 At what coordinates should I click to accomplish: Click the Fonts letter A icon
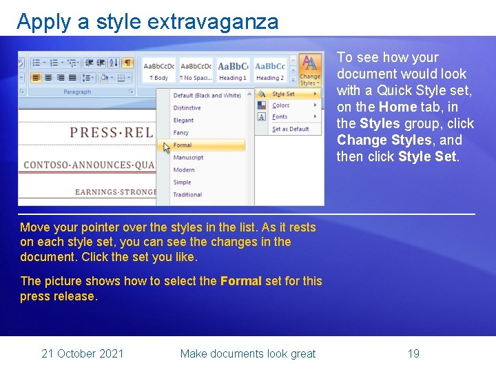tap(262, 117)
